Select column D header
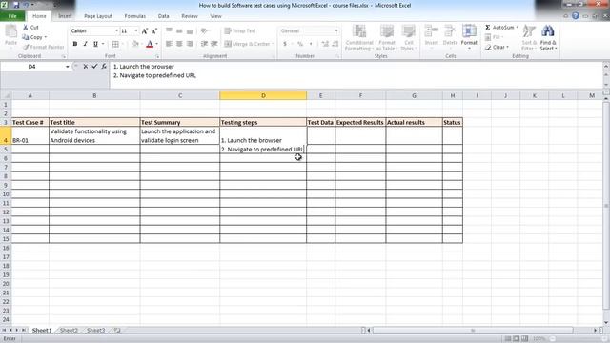This screenshot has width=610, height=343. coord(263,95)
